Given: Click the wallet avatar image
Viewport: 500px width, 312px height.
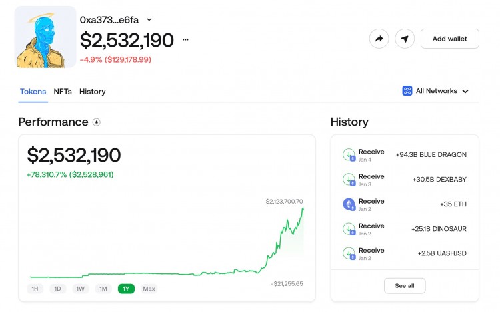Looking at the screenshot, I should point(45,37).
